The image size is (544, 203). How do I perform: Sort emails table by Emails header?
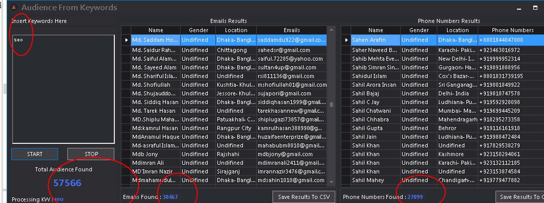pos(291,30)
